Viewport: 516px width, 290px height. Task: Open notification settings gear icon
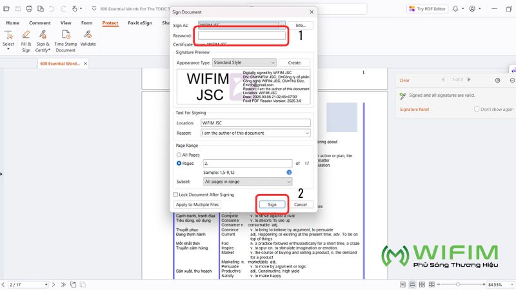coord(497,81)
